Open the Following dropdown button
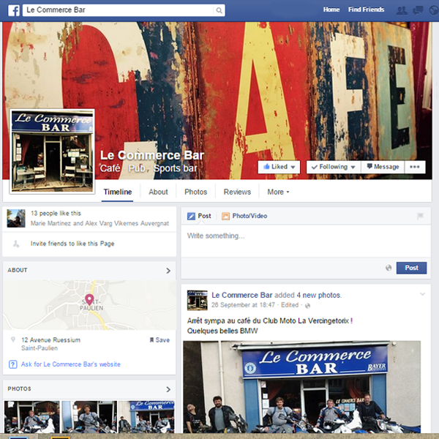This screenshot has height=439, width=439. [334, 167]
